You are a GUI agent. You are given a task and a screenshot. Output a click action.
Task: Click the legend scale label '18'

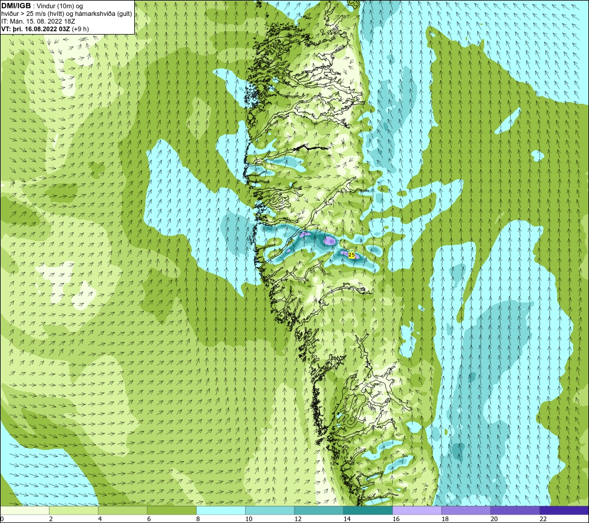coord(445,519)
